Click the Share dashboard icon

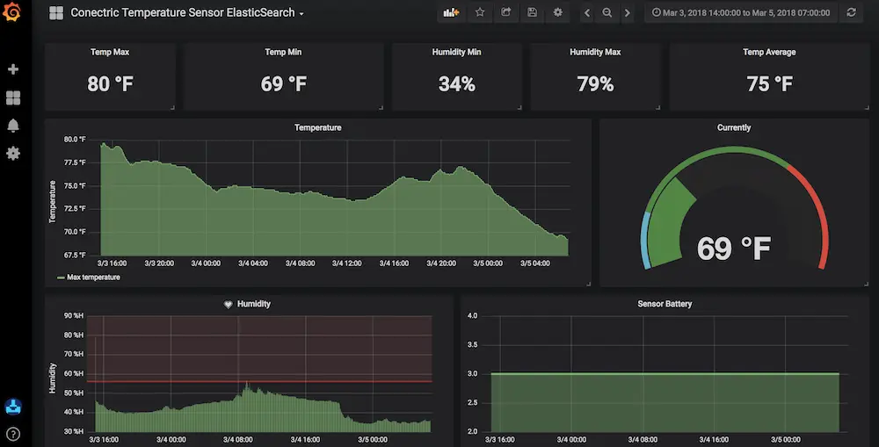505,12
